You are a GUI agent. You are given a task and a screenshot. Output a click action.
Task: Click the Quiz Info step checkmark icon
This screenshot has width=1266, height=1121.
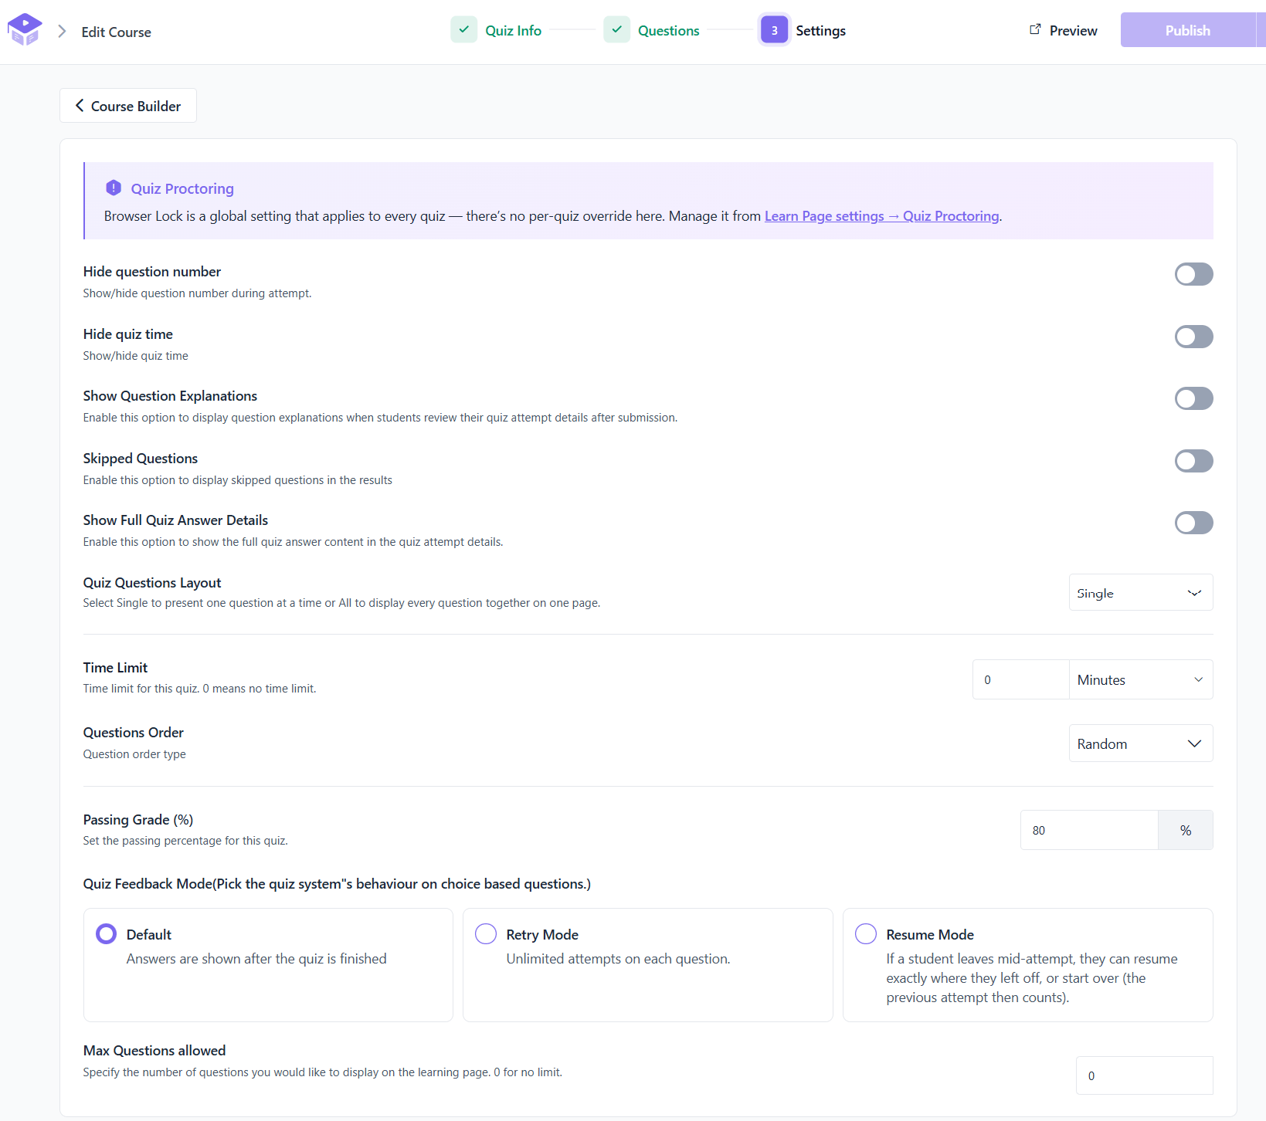coord(464,30)
